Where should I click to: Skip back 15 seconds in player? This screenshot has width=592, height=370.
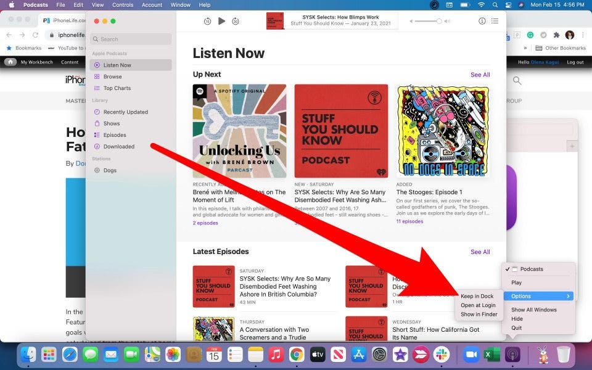click(207, 21)
